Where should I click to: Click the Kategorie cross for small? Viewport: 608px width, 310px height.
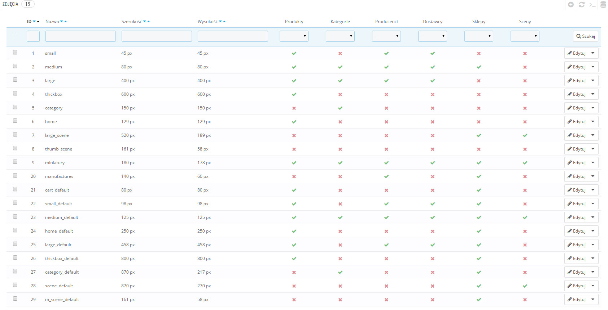340,53
